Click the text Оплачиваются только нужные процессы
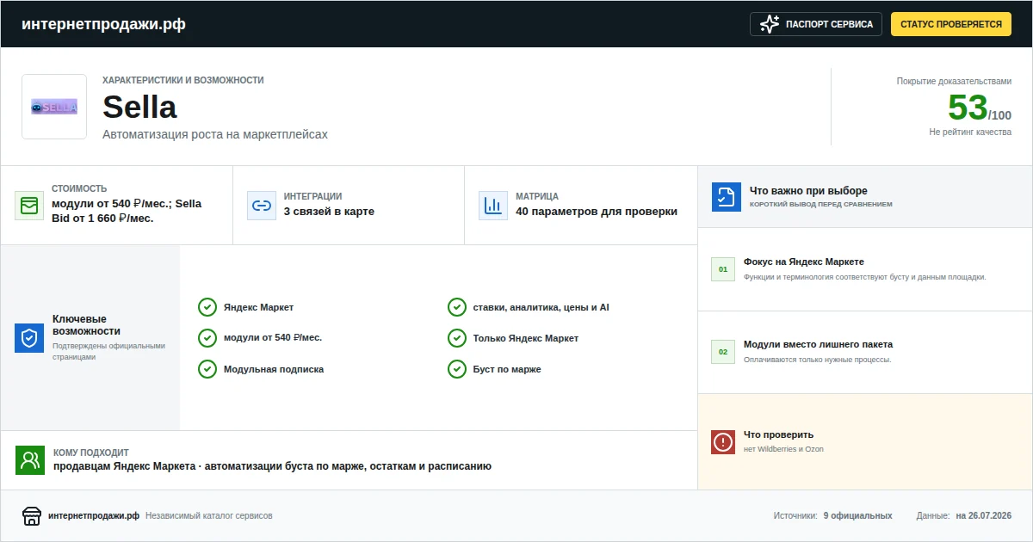 pos(818,360)
